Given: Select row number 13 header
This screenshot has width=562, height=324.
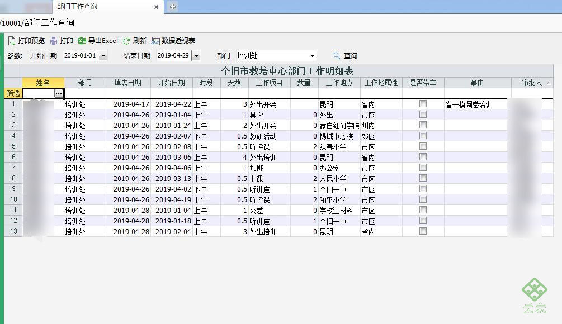Looking at the screenshot, I should pyautogui.click(x=13, y=231).
